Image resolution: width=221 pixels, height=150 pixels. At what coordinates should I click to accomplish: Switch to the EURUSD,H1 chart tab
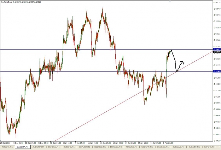(x=54, y=147)
